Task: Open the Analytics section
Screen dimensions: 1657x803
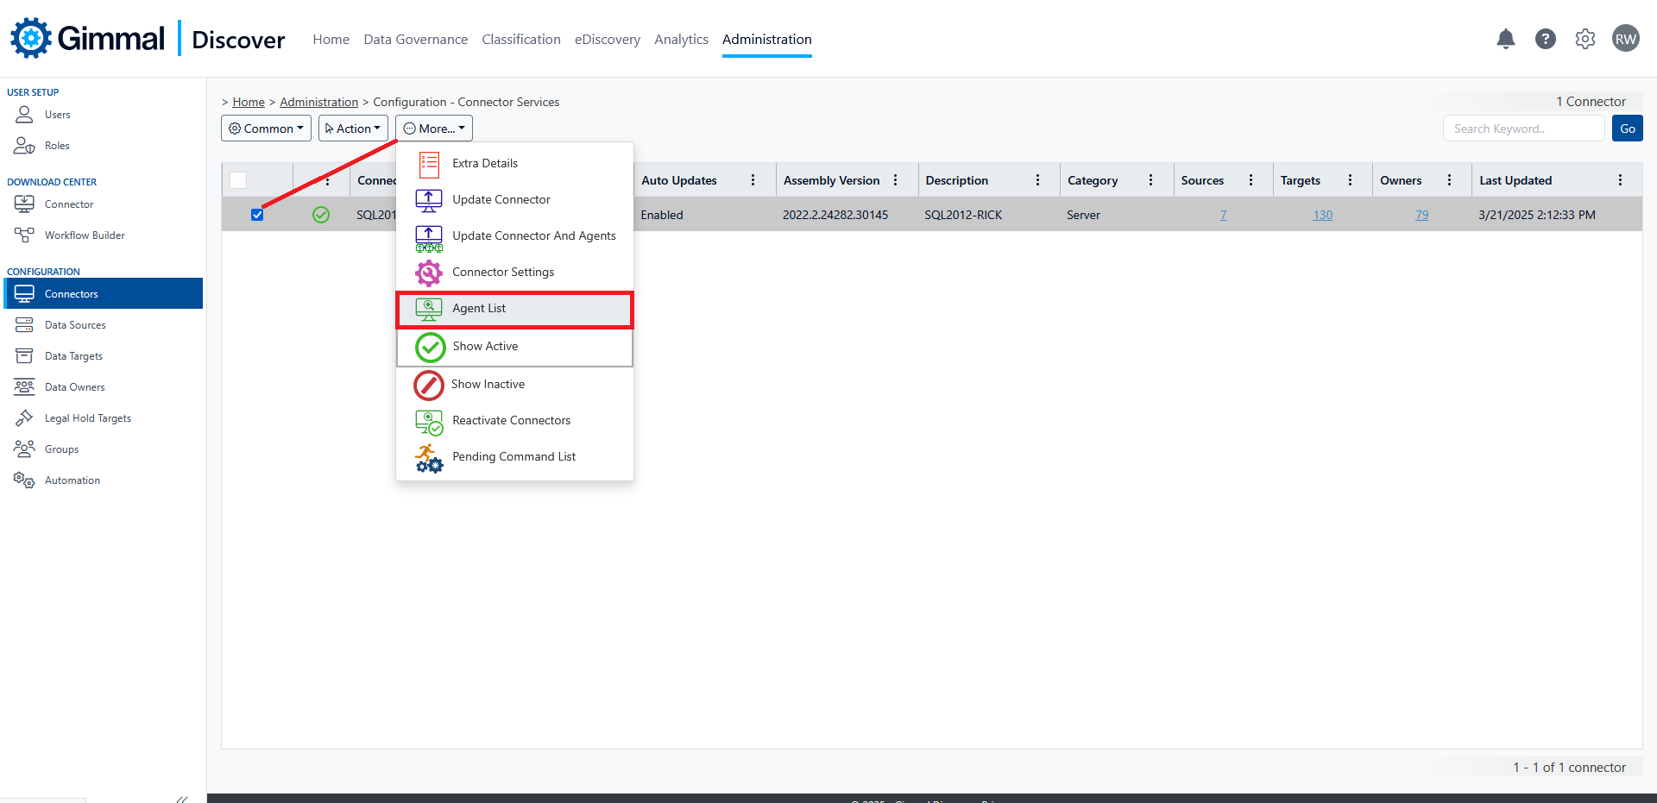Action: (681, 39)
